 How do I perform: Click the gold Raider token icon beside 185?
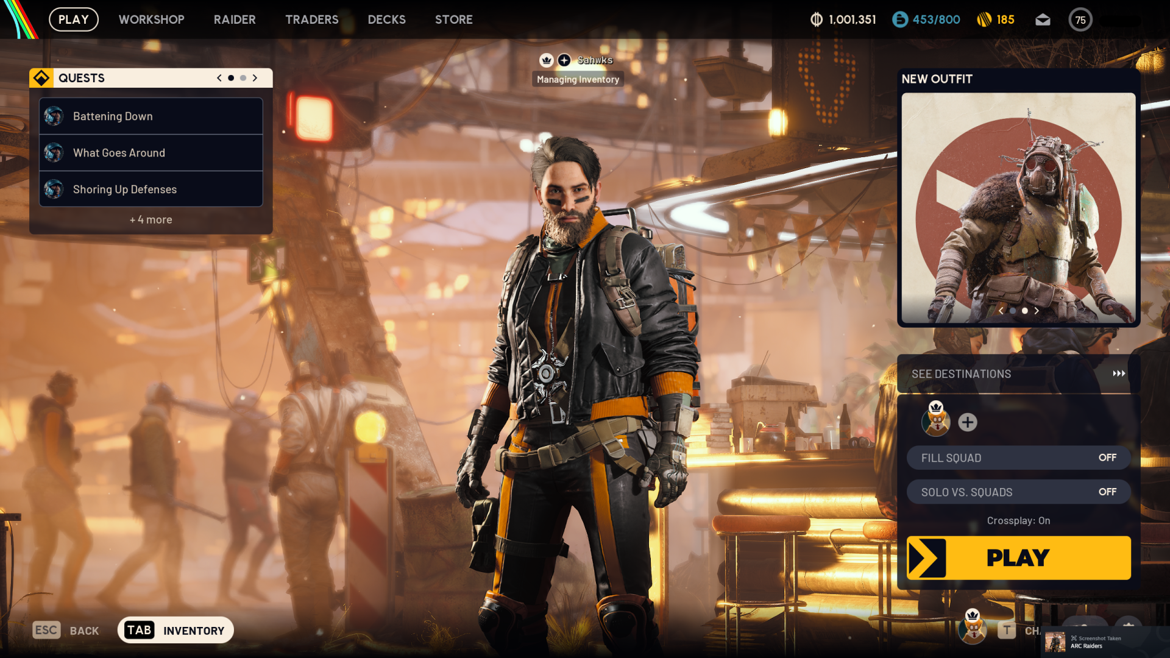pos(984,19)
